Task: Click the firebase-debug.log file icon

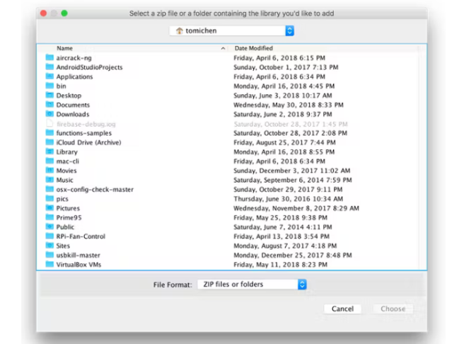Action: pyautogui.click(x=50, y=123)
